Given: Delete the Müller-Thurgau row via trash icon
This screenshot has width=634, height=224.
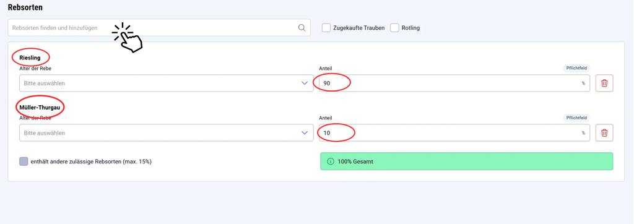Looking at the screenshot, I should pyautogui.click(x=604, y=132).
